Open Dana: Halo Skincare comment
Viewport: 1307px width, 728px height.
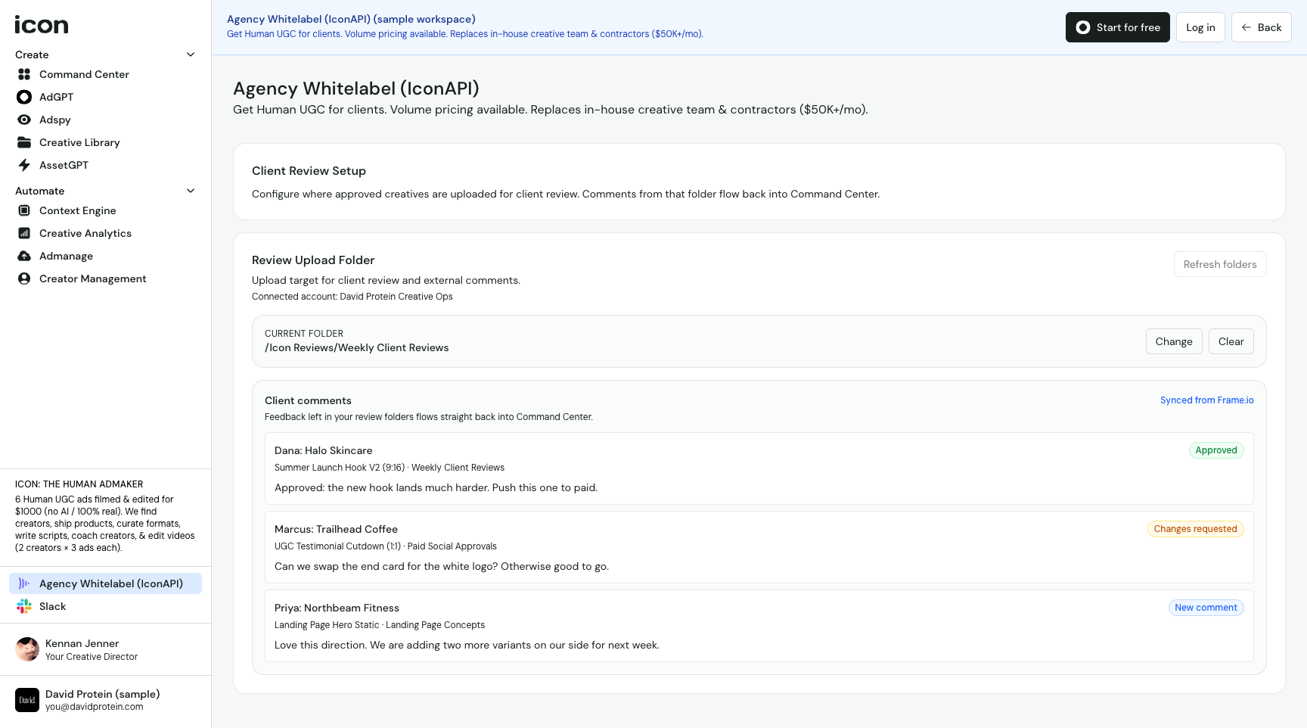click(759, 468)
